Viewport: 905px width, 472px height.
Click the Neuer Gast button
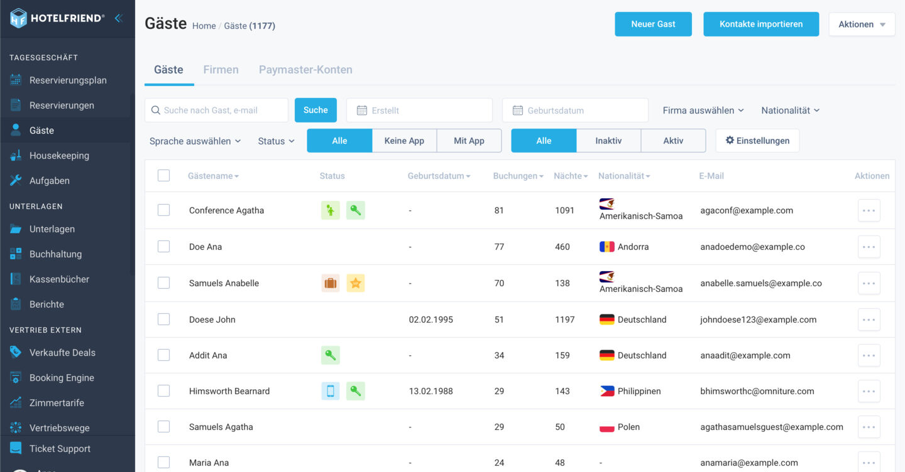pyautogui.click(x=653, y=24)
